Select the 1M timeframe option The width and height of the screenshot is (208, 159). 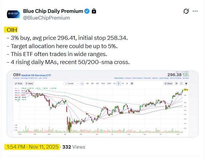tap(87, 83)
